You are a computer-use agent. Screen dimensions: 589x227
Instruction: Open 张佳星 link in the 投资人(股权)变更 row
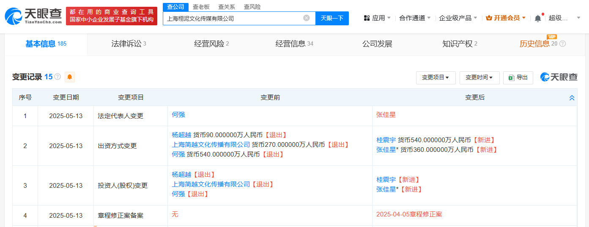pyautogui.click(x=386, y=189)
